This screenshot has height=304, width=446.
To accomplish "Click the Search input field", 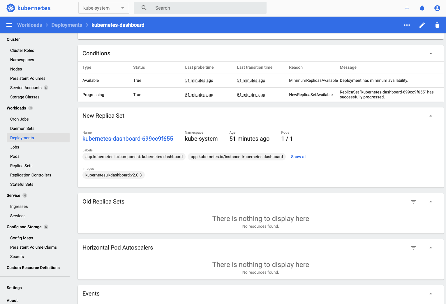I will 200,8.
